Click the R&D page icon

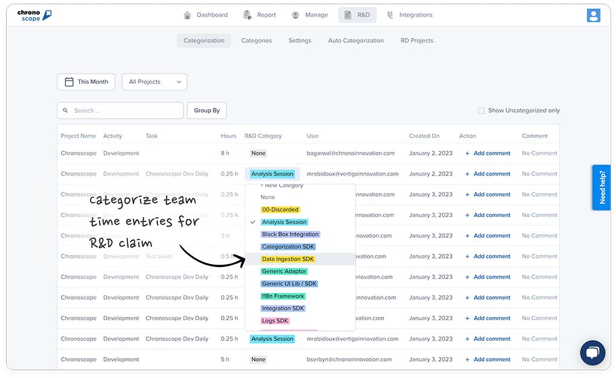click(348, 15)
